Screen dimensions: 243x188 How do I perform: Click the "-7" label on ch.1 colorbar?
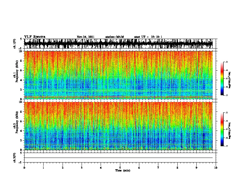226,95
